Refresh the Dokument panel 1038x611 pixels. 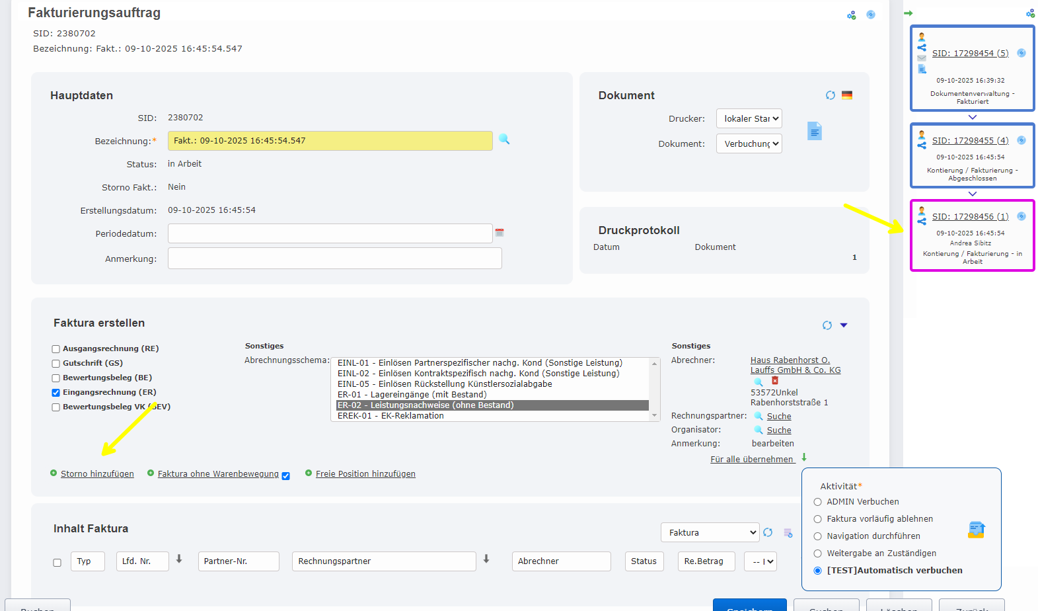coord(831,95)
